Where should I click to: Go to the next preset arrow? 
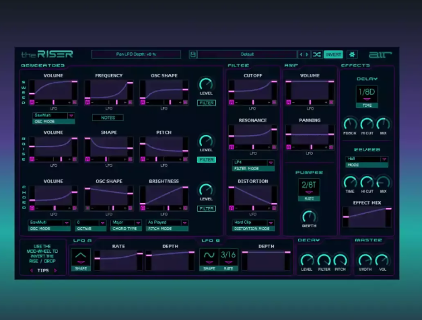[307, 54]
